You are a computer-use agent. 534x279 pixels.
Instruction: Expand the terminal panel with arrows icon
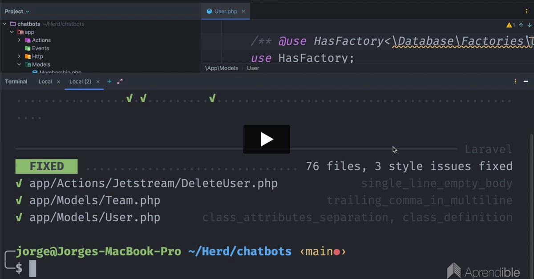pyautogui.click(x=120, y=82)
